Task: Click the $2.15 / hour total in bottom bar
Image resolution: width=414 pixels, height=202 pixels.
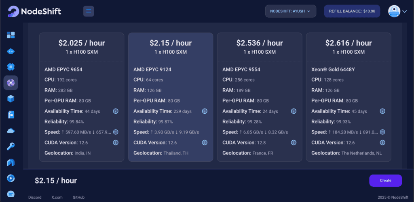Action: pyautogui.click(x=56, y=180)
